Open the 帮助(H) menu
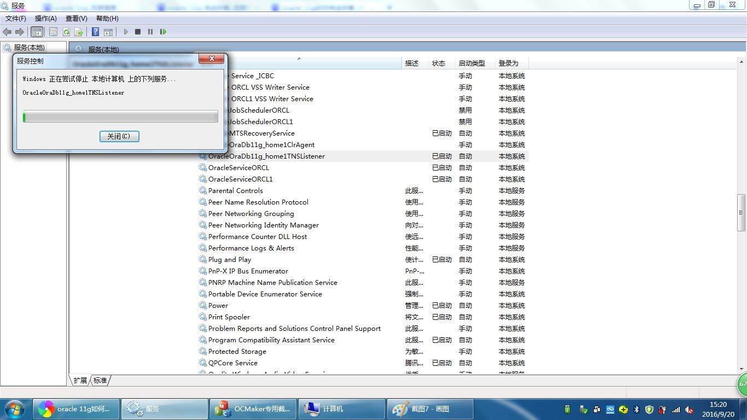Viewport: 747px width, 420px height. coord(107,19)
